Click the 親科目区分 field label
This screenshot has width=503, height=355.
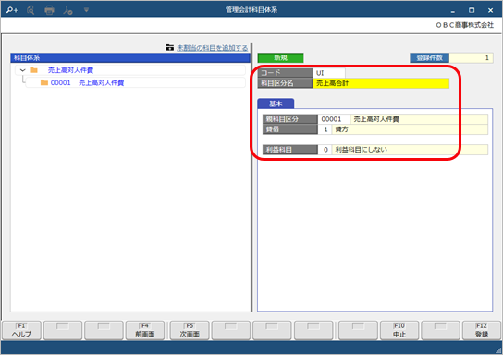290,119
